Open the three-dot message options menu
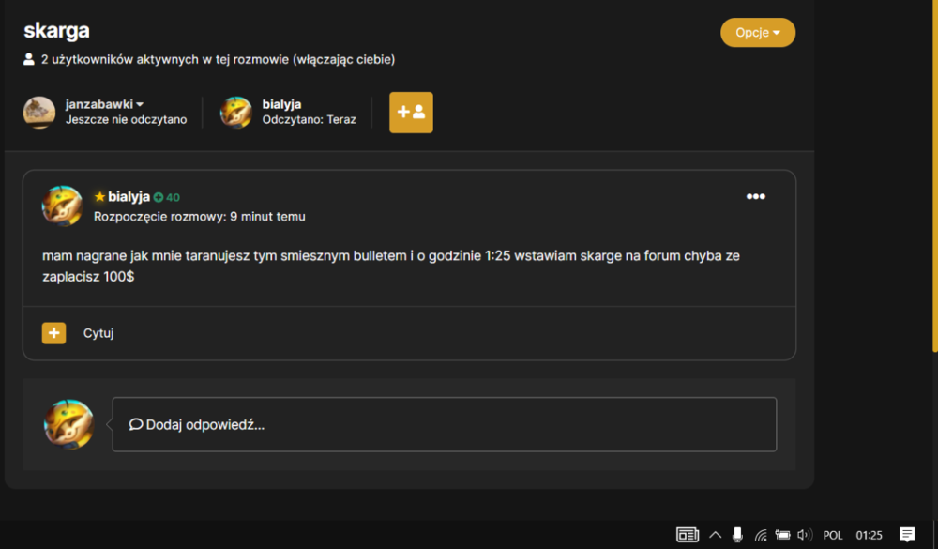This screenshot has width=938, height=549. coord(755,196)
